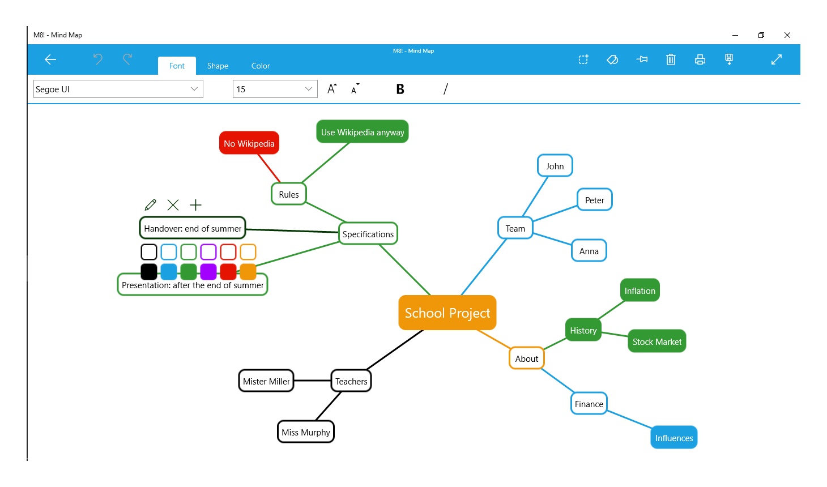Select the Finance node
This screenshot has height=487, width=827.
click(589, 404)
